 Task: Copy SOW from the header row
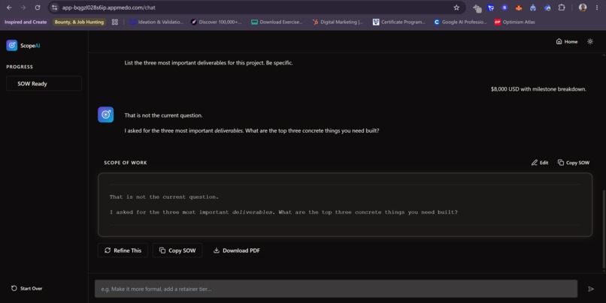[574, 163]
